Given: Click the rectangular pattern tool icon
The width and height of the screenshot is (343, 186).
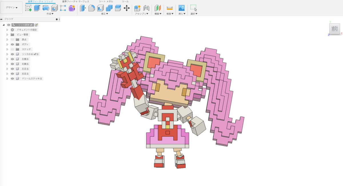Looking at the screenshot, I should click(x=63, y=8).
